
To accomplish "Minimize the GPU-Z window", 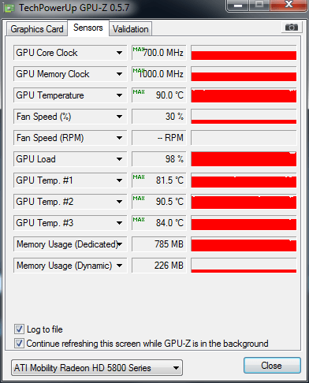I will [238, 6].
